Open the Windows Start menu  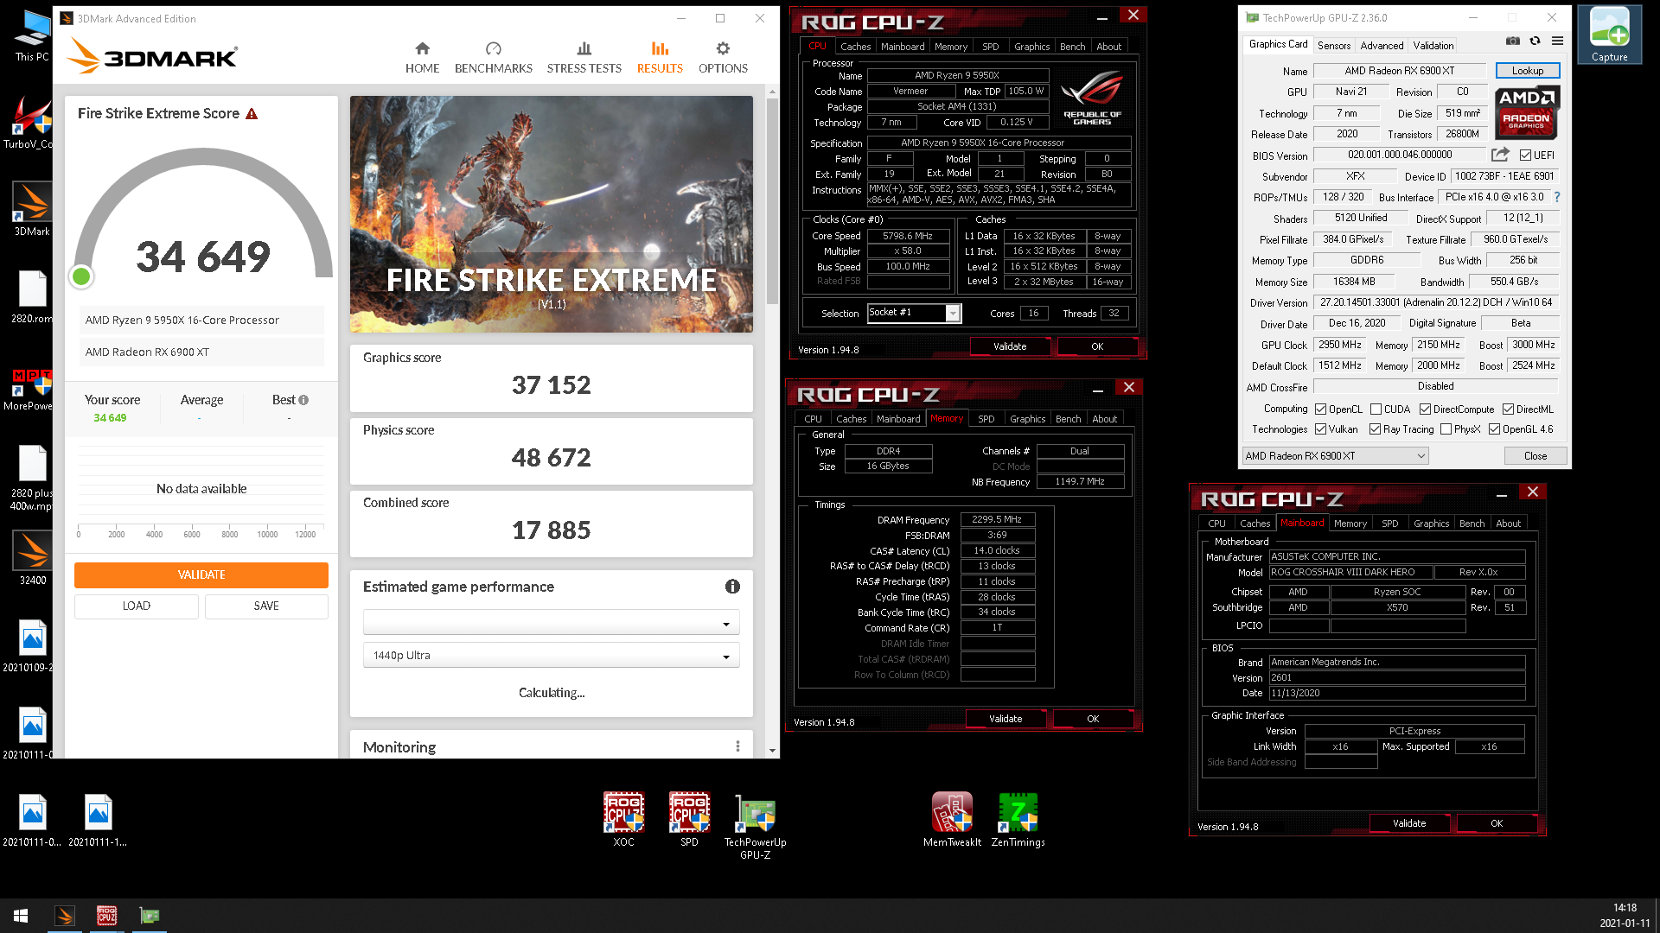click(21, 915)
